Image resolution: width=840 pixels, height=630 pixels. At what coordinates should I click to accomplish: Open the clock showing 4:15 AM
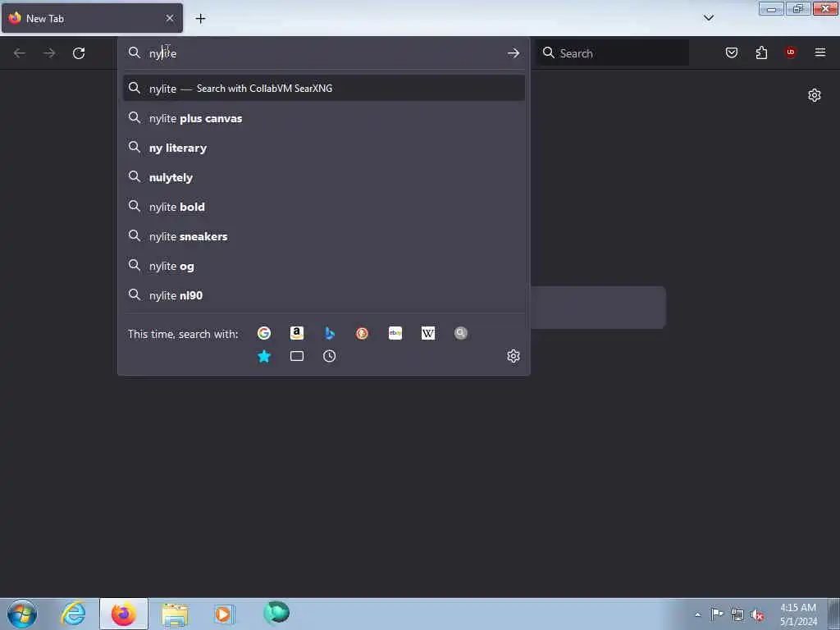798,614
